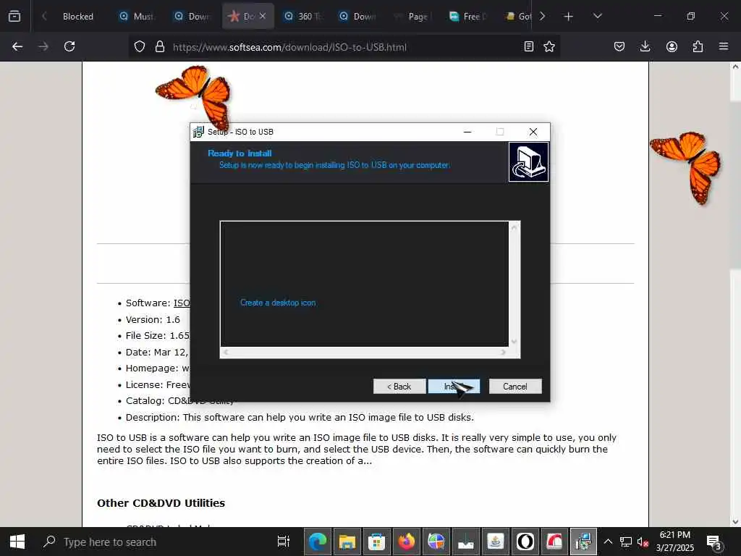
Task: Open the Firefox account icon
Action: pyautogui.click(x=672, y=46)
